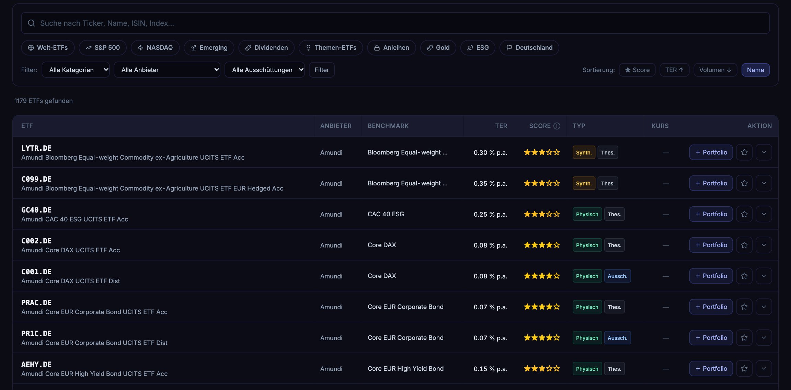Click the TER column header
The image size is (791, 390).
(x=501, y=126)
